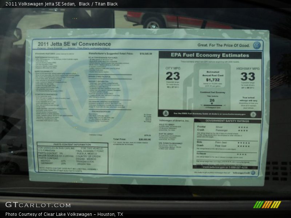
Task: Click the Rear Seat side crash stars
Action: click(244, 146)
